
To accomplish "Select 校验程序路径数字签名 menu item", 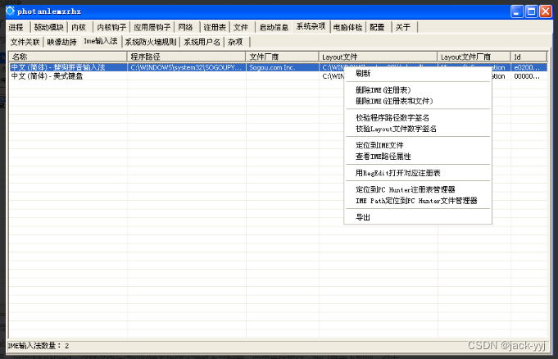I will click(x=418, y=117).
